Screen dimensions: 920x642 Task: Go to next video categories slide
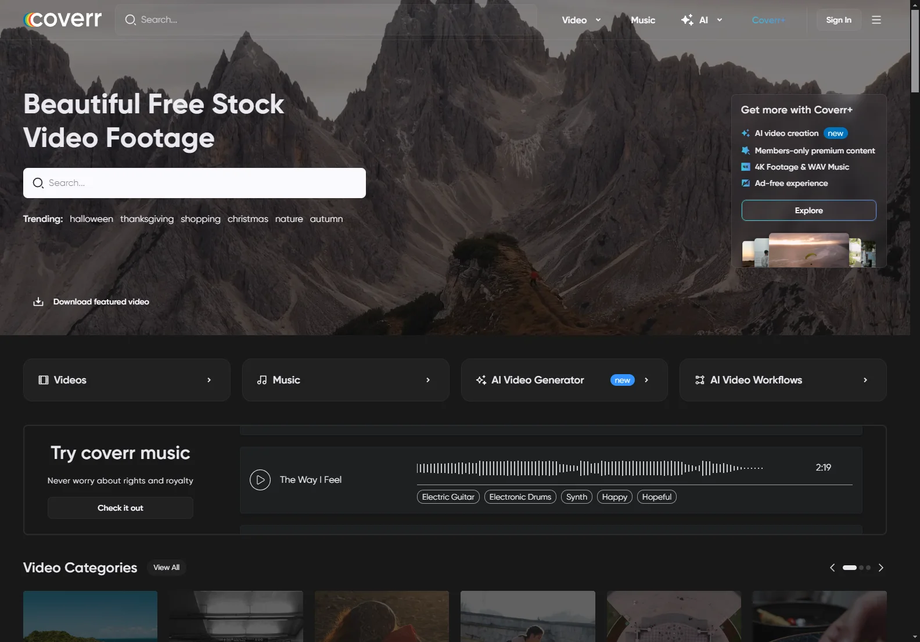tap(881, 568)
